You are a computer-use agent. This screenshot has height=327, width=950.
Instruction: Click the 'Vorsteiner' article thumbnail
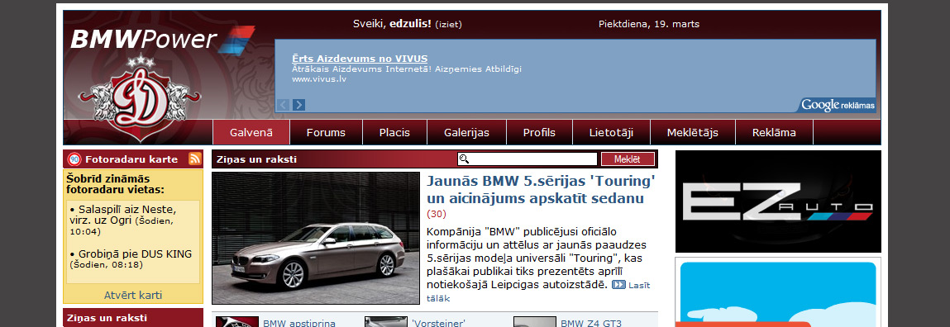(x=386, y=322)
